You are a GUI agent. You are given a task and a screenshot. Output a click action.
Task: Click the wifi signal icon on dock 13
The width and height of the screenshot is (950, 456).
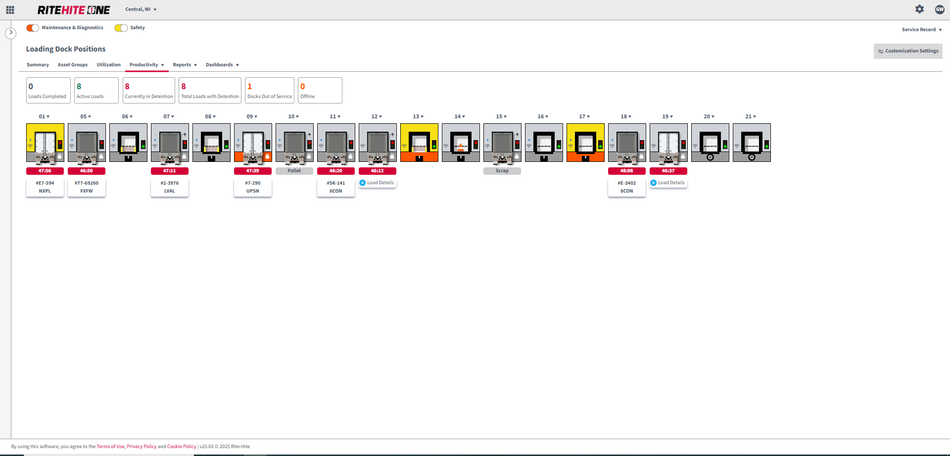coord(404,146)
